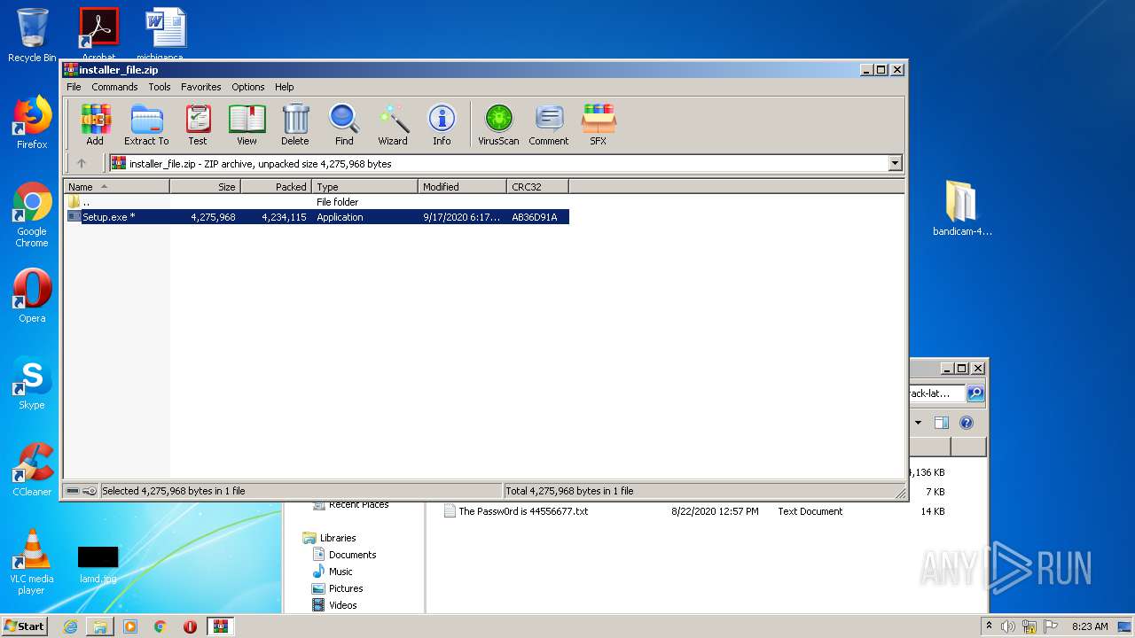Open the Skype desktop shortcut
The image size is (1135, 638).
coord(32,383)
